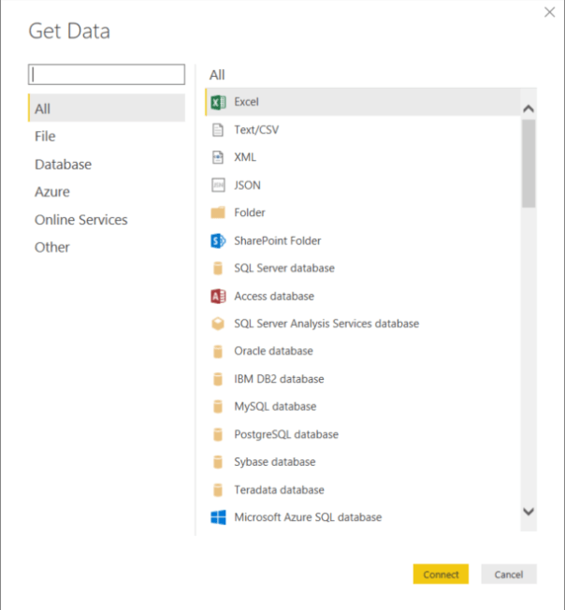Select the All category in sidebar
Viewport: 565px width, 610px height.
(x=107, y=109)
